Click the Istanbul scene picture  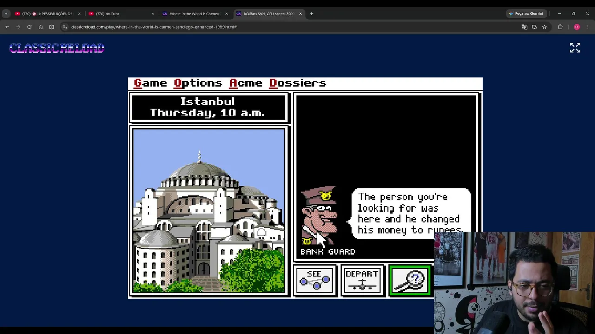pos(209,211)
